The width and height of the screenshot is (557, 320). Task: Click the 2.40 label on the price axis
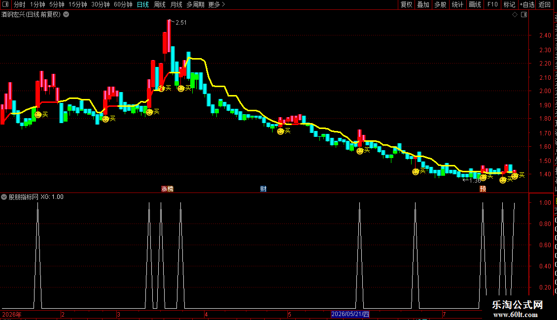pos(545,35)
